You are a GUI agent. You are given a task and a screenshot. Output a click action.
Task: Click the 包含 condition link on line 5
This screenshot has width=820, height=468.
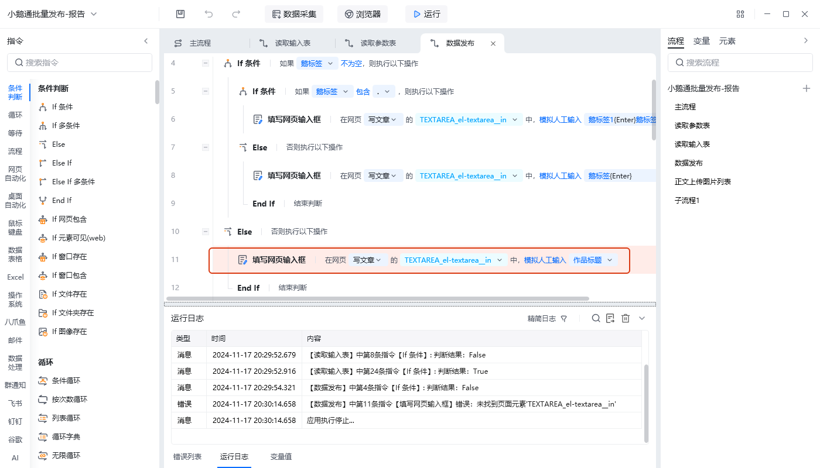[363, 91]
